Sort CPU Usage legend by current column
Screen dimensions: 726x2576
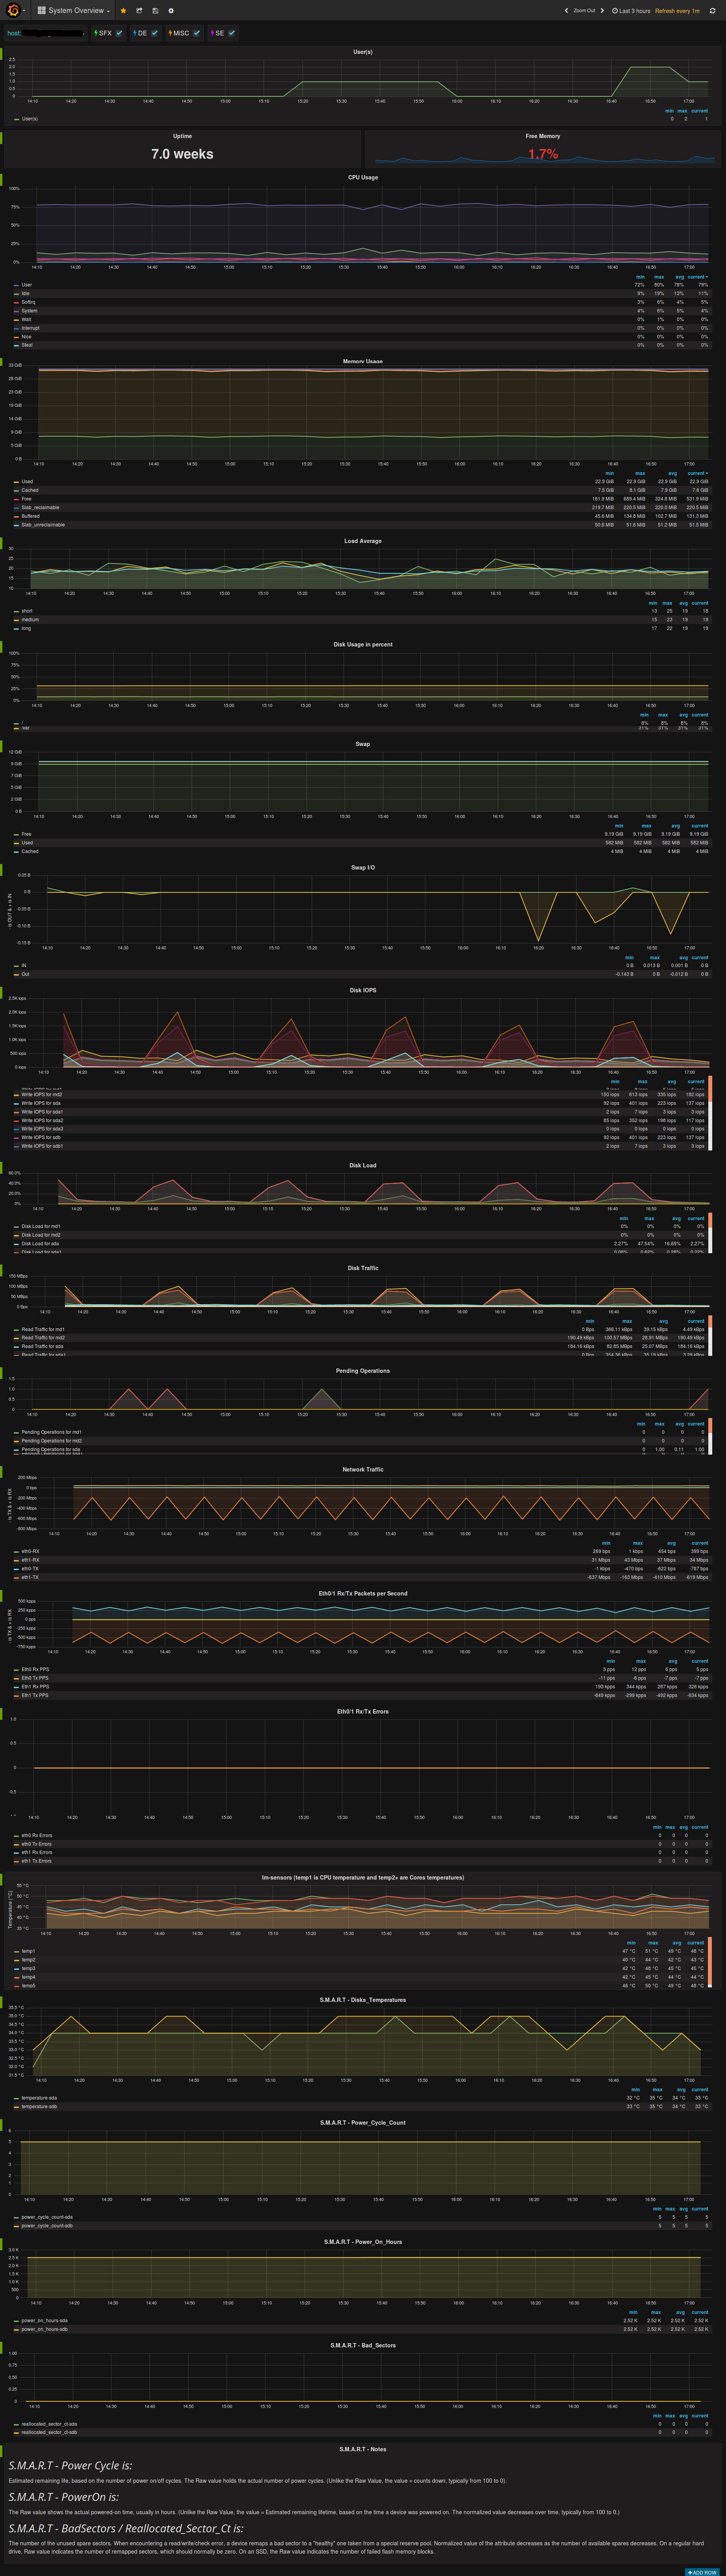(x=698, y=277)
